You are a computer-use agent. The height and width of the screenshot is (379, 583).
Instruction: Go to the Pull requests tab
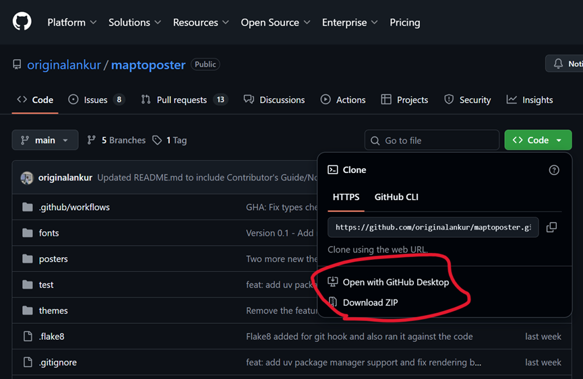click(183, 100)
